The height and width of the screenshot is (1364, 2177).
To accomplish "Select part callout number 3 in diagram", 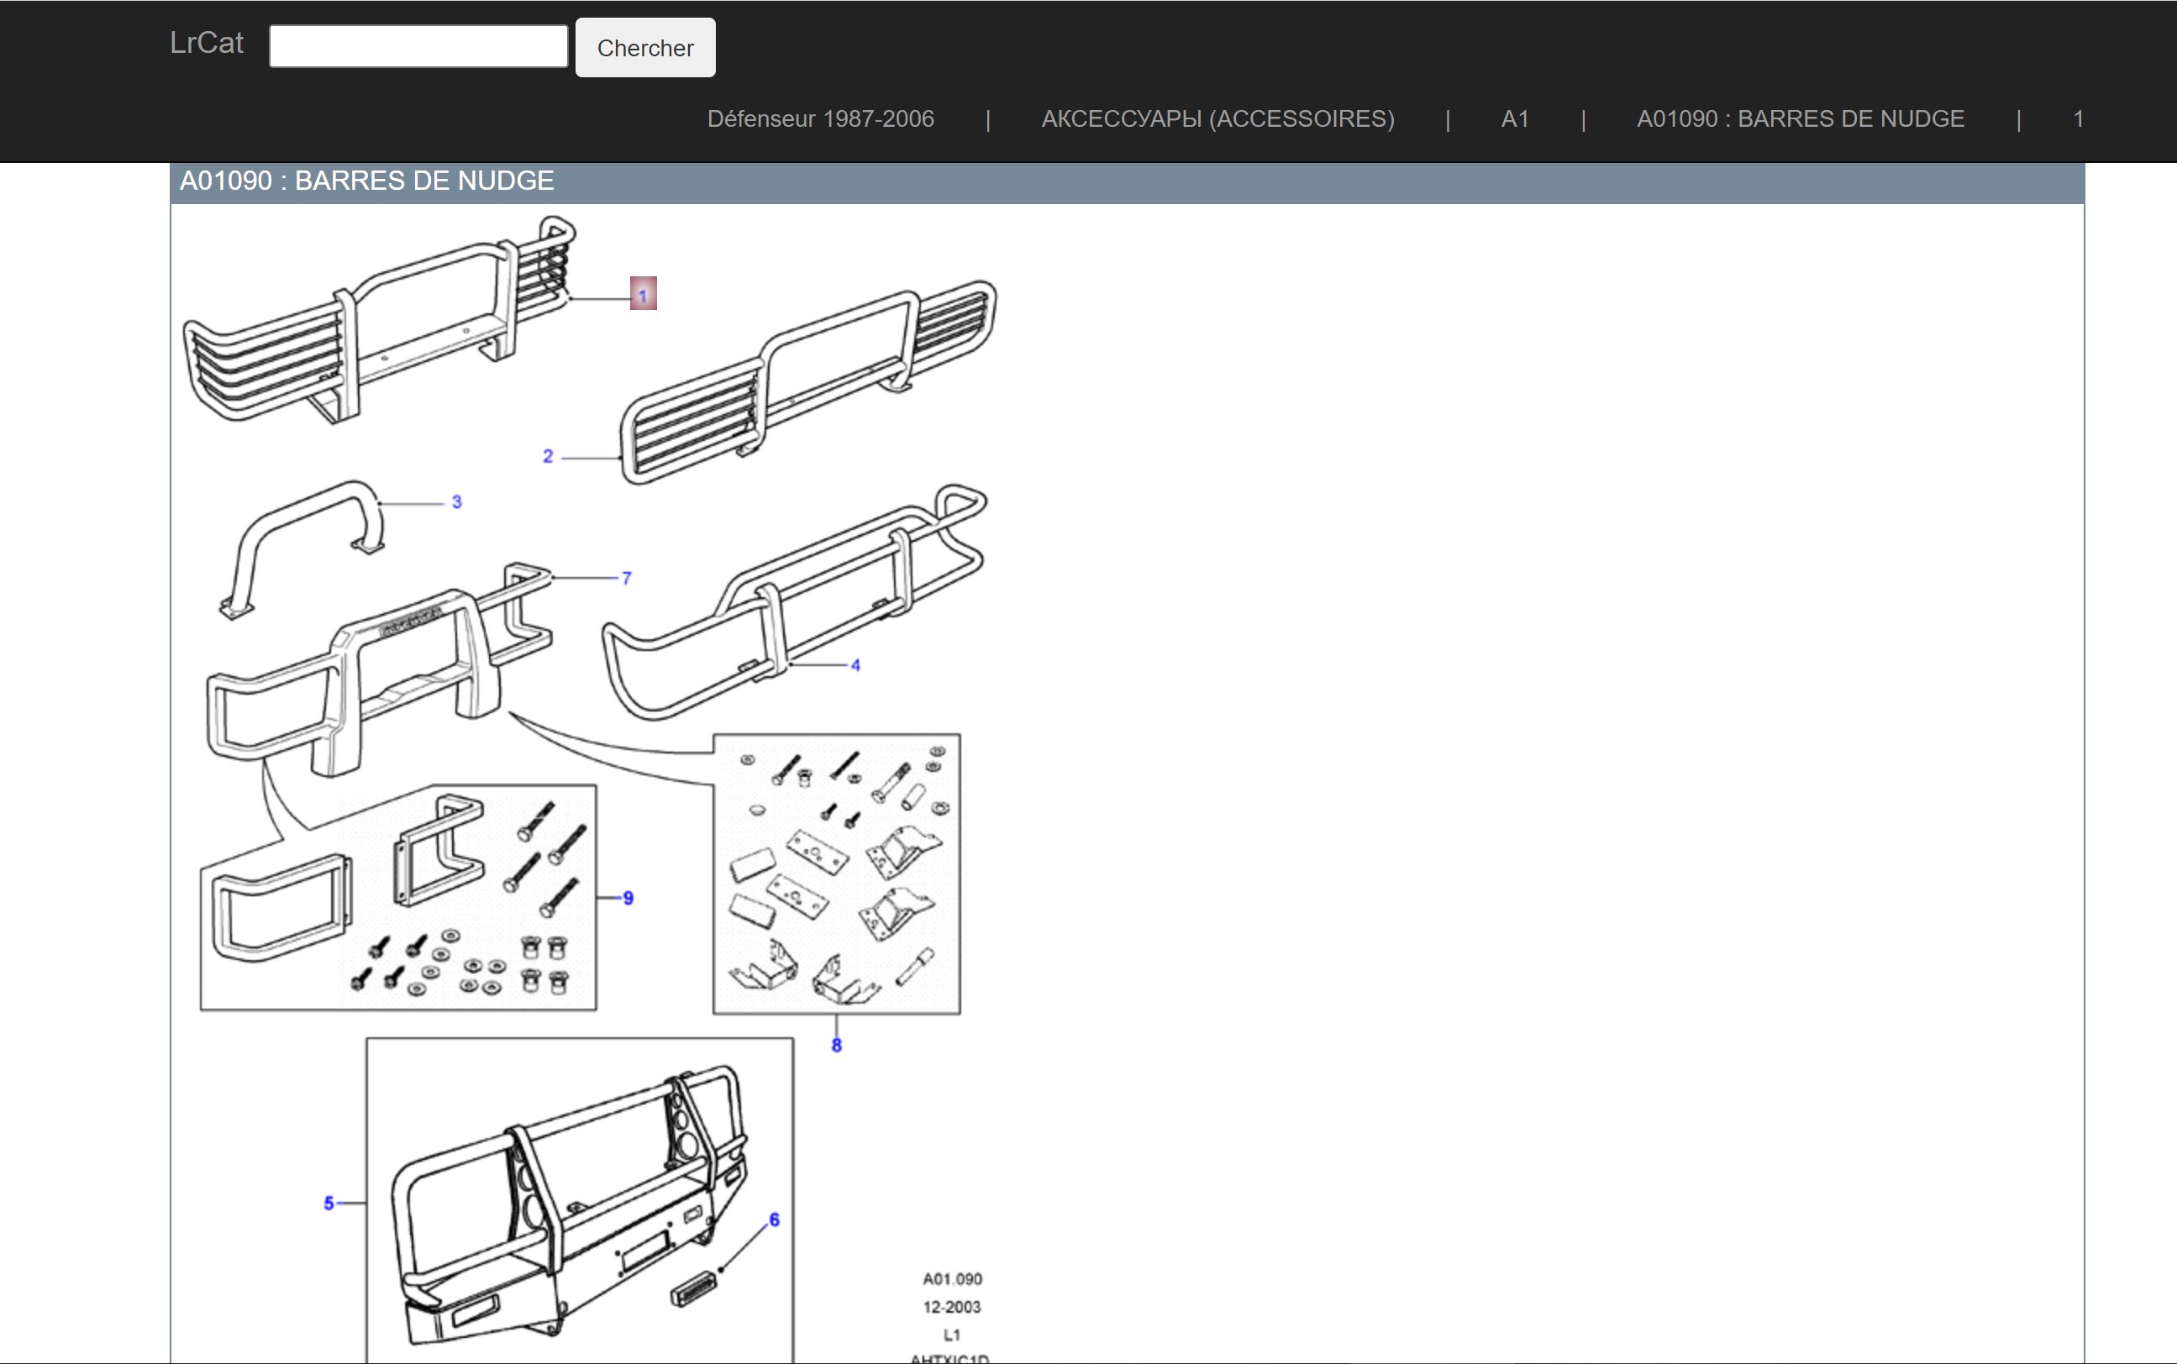I will 456,502.
